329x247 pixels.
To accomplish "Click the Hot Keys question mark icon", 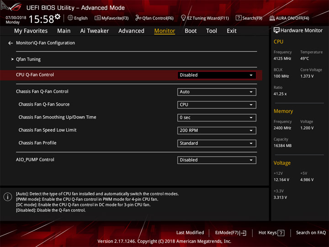I will click(x=281, y=233).
